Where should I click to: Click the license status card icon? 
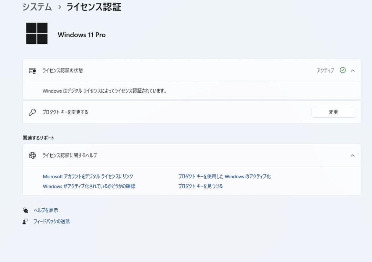click(x=32, y=70)
